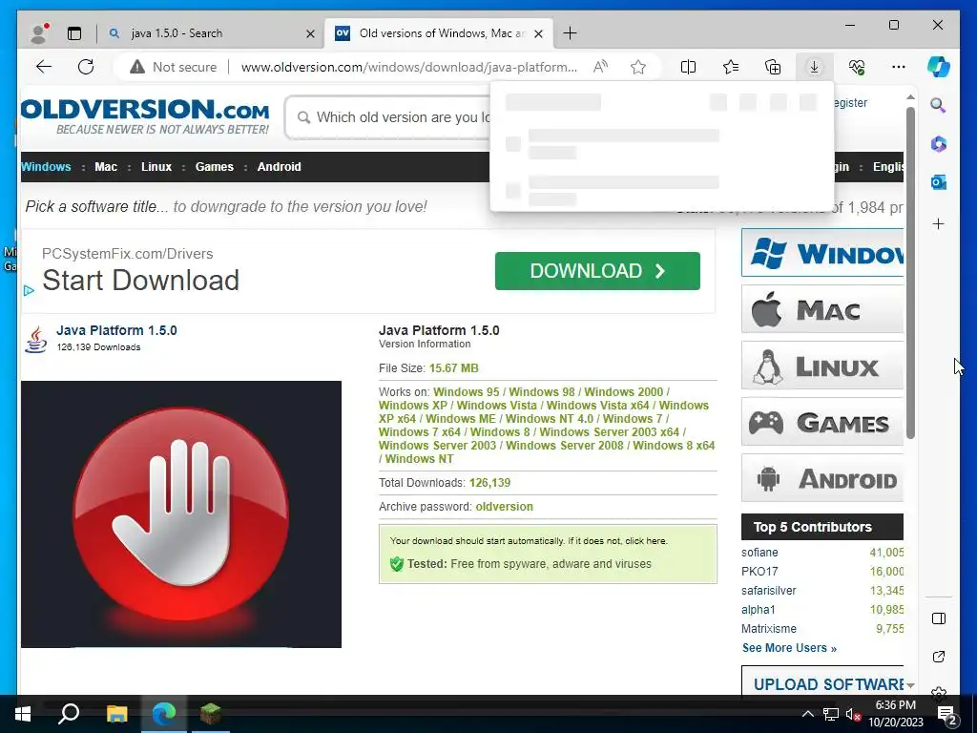Open taskbar Search magnifier
Image resolution: width=977 pixels, height=733 pixels.
pos(69,713)
